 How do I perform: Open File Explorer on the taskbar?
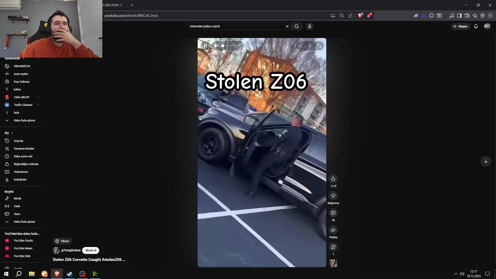32,274
